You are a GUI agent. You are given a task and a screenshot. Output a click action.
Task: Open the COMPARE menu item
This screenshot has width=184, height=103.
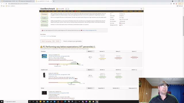(x=125, y=11)
